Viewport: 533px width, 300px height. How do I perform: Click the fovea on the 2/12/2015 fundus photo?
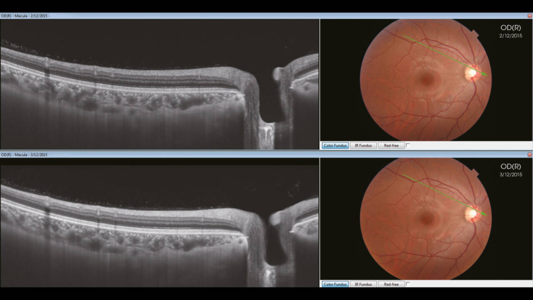tap(427, 80)
